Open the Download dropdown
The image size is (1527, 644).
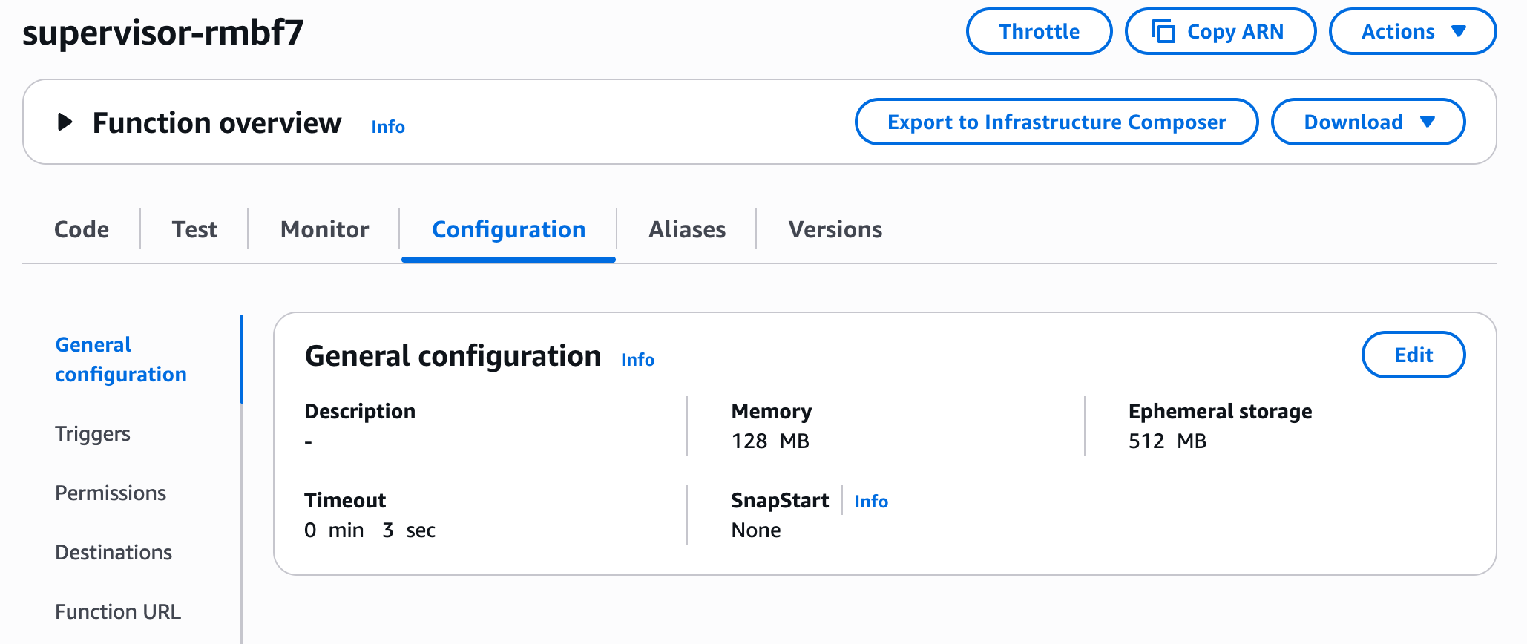[1367, 122]
